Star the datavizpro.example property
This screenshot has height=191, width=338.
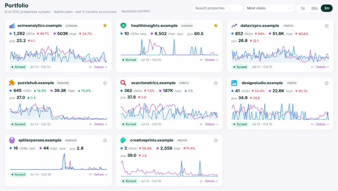(x=327, y=26)
